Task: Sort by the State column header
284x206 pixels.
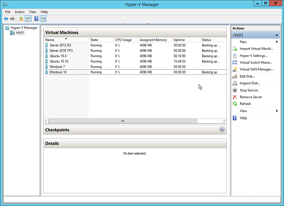Action: click(x=101, y=40)
